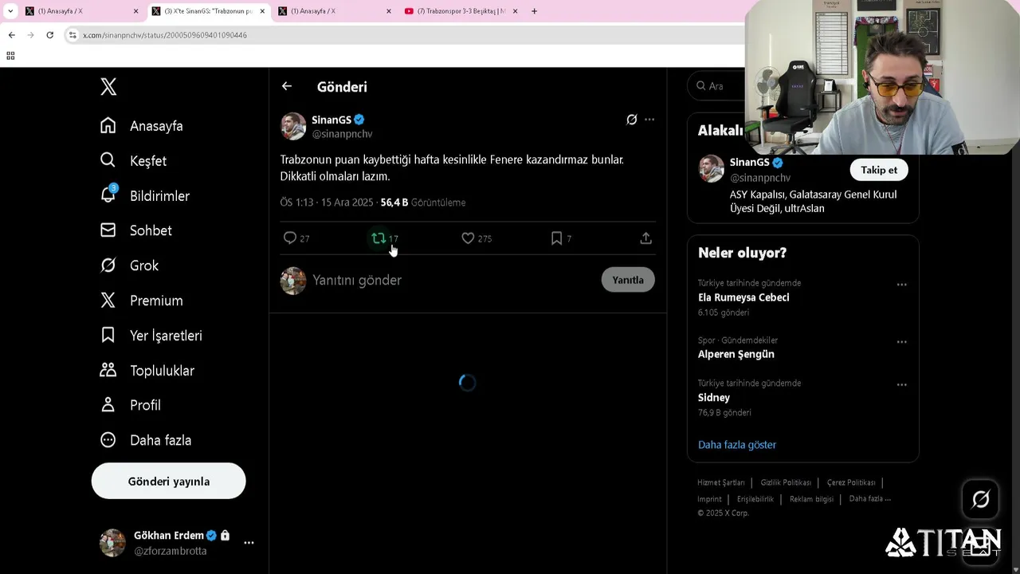Open Bildirimler notifications
The width and height of the screenshot is (1020, 574).
[x=145, y=196]
